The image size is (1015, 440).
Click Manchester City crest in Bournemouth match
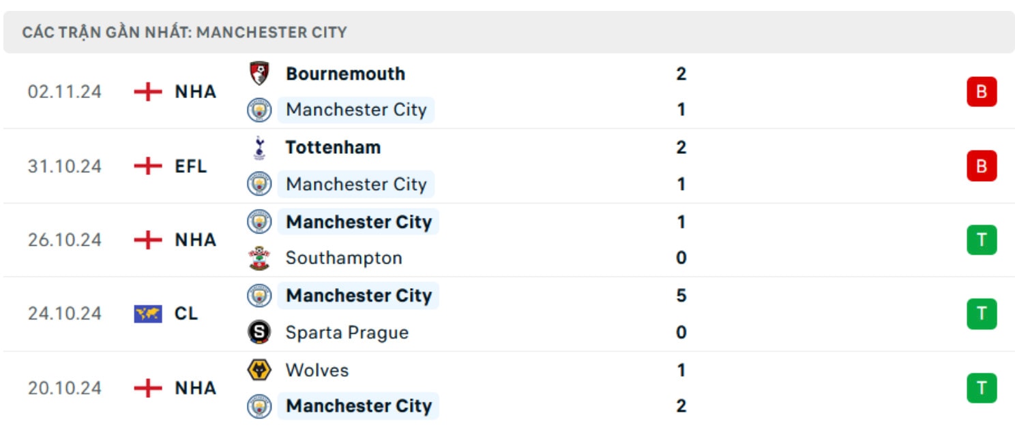[x=259, y=110]
